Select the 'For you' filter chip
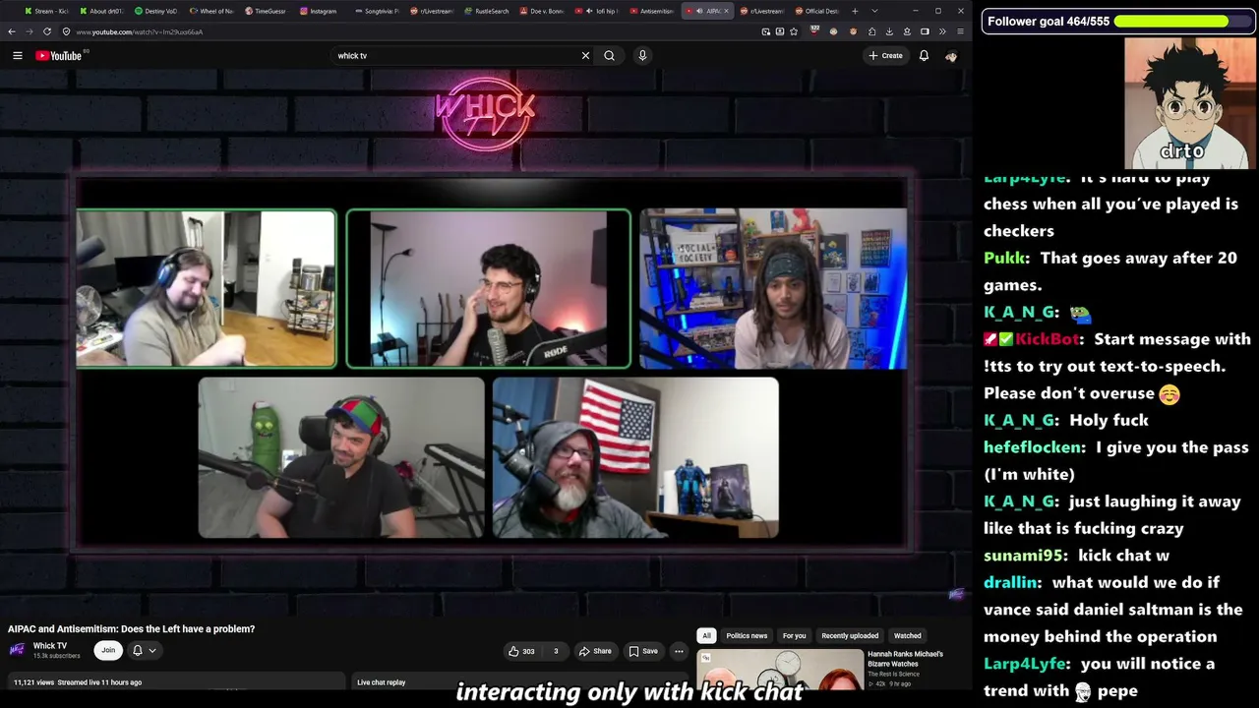1259x708 pixels. point(794,635)
